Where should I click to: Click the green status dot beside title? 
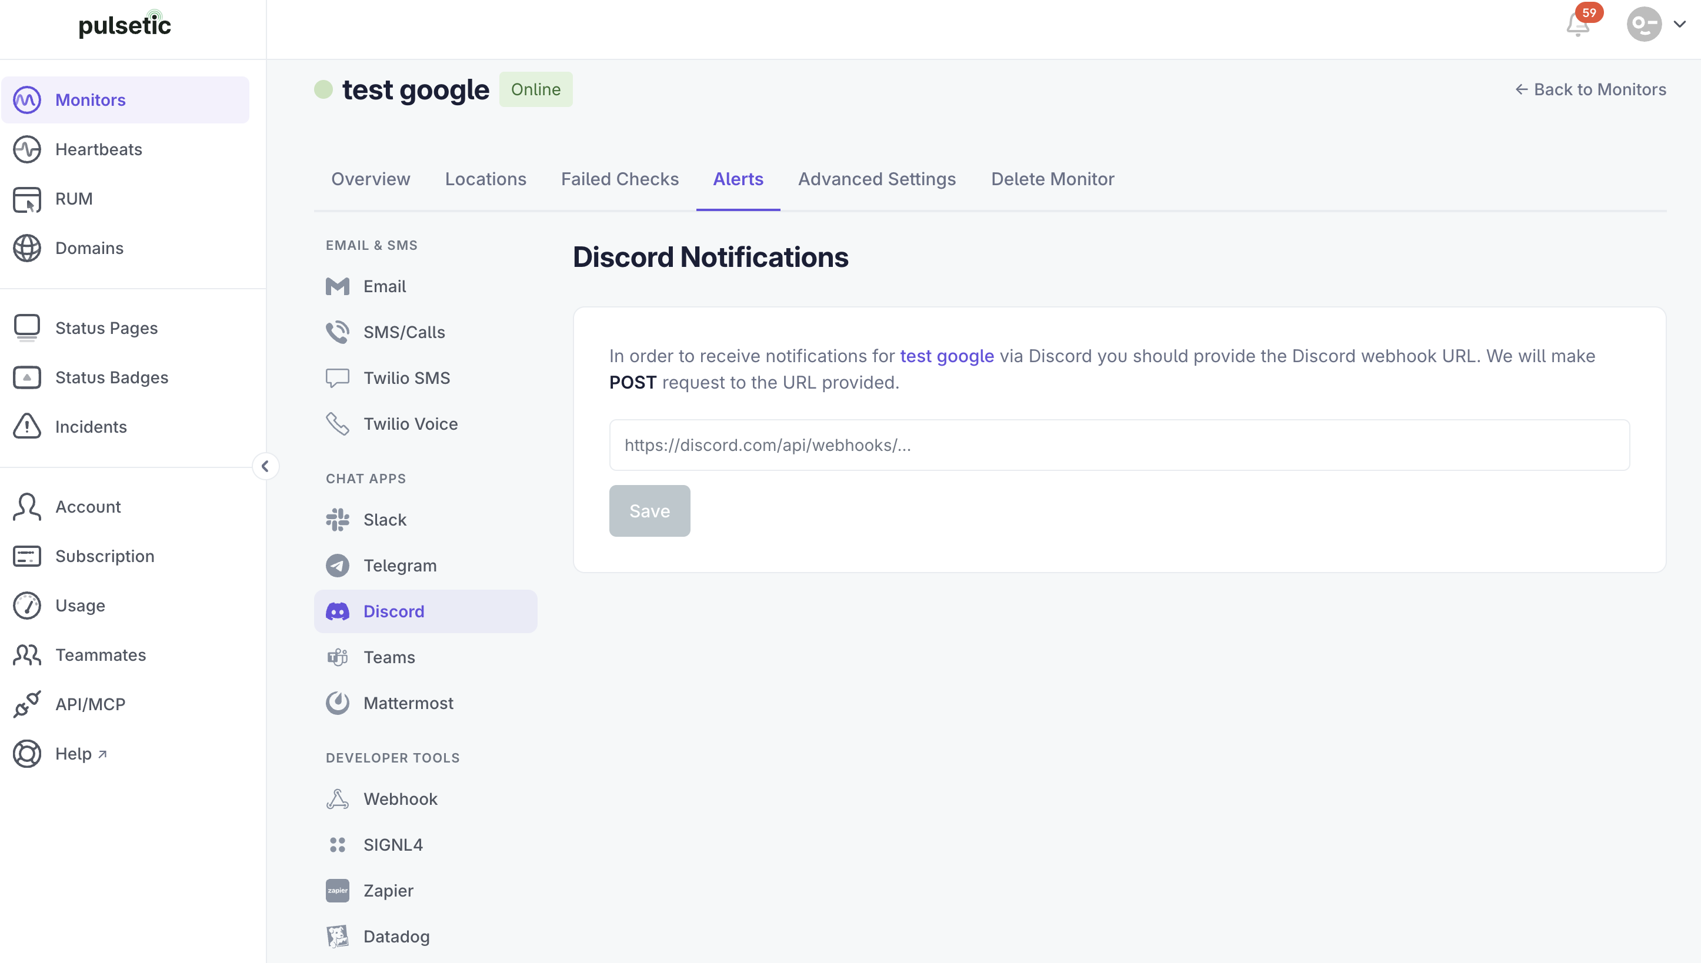pos(323,89)
